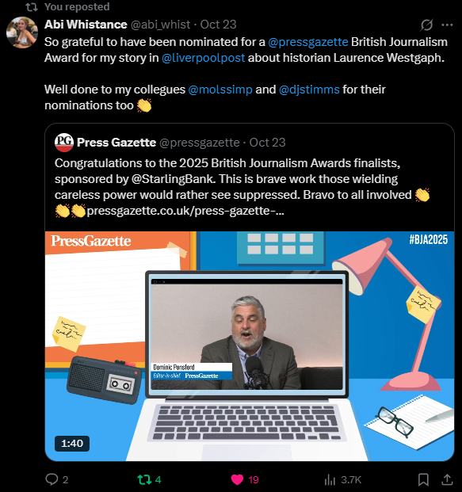Visit the @molssimp profile link
This screenshot has width=462, height=492.
[220, 90]
